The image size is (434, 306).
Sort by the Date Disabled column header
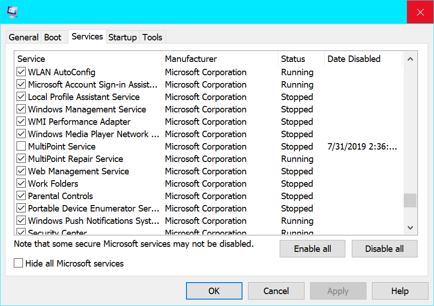(363, 59)
